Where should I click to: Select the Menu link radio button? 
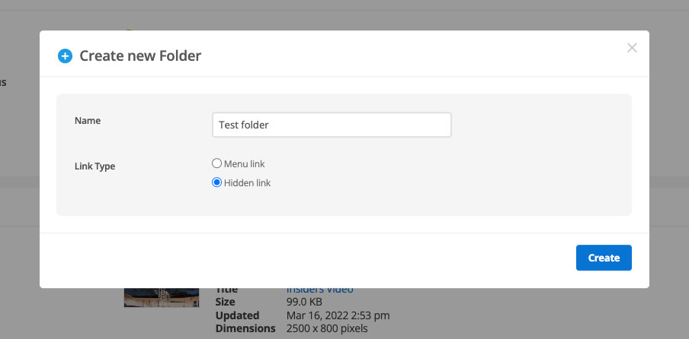tap(216, 163)
